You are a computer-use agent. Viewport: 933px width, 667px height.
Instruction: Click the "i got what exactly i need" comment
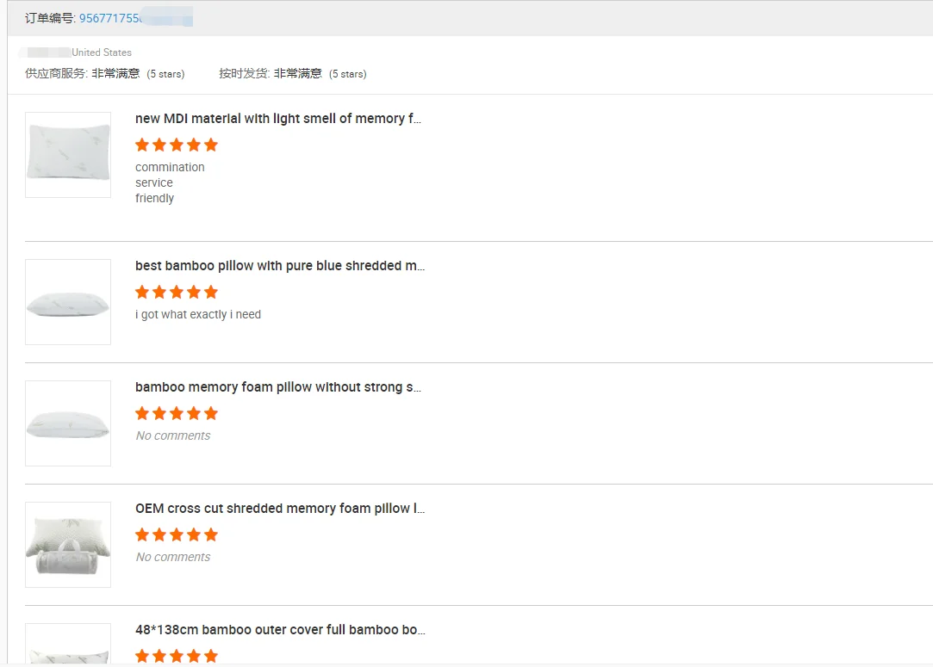click(198, 315)
